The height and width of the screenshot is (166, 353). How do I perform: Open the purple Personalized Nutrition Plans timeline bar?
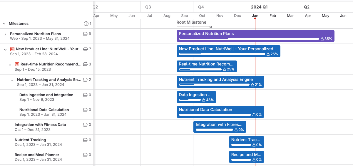click(x=255, y=36)
